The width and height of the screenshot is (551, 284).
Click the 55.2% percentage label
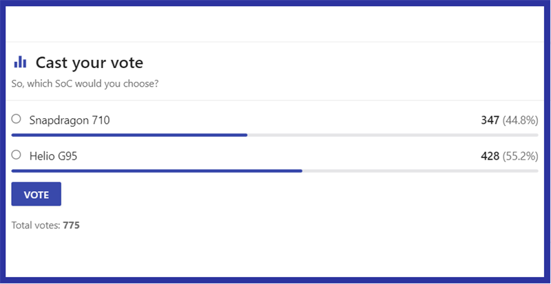click(521, 156)
